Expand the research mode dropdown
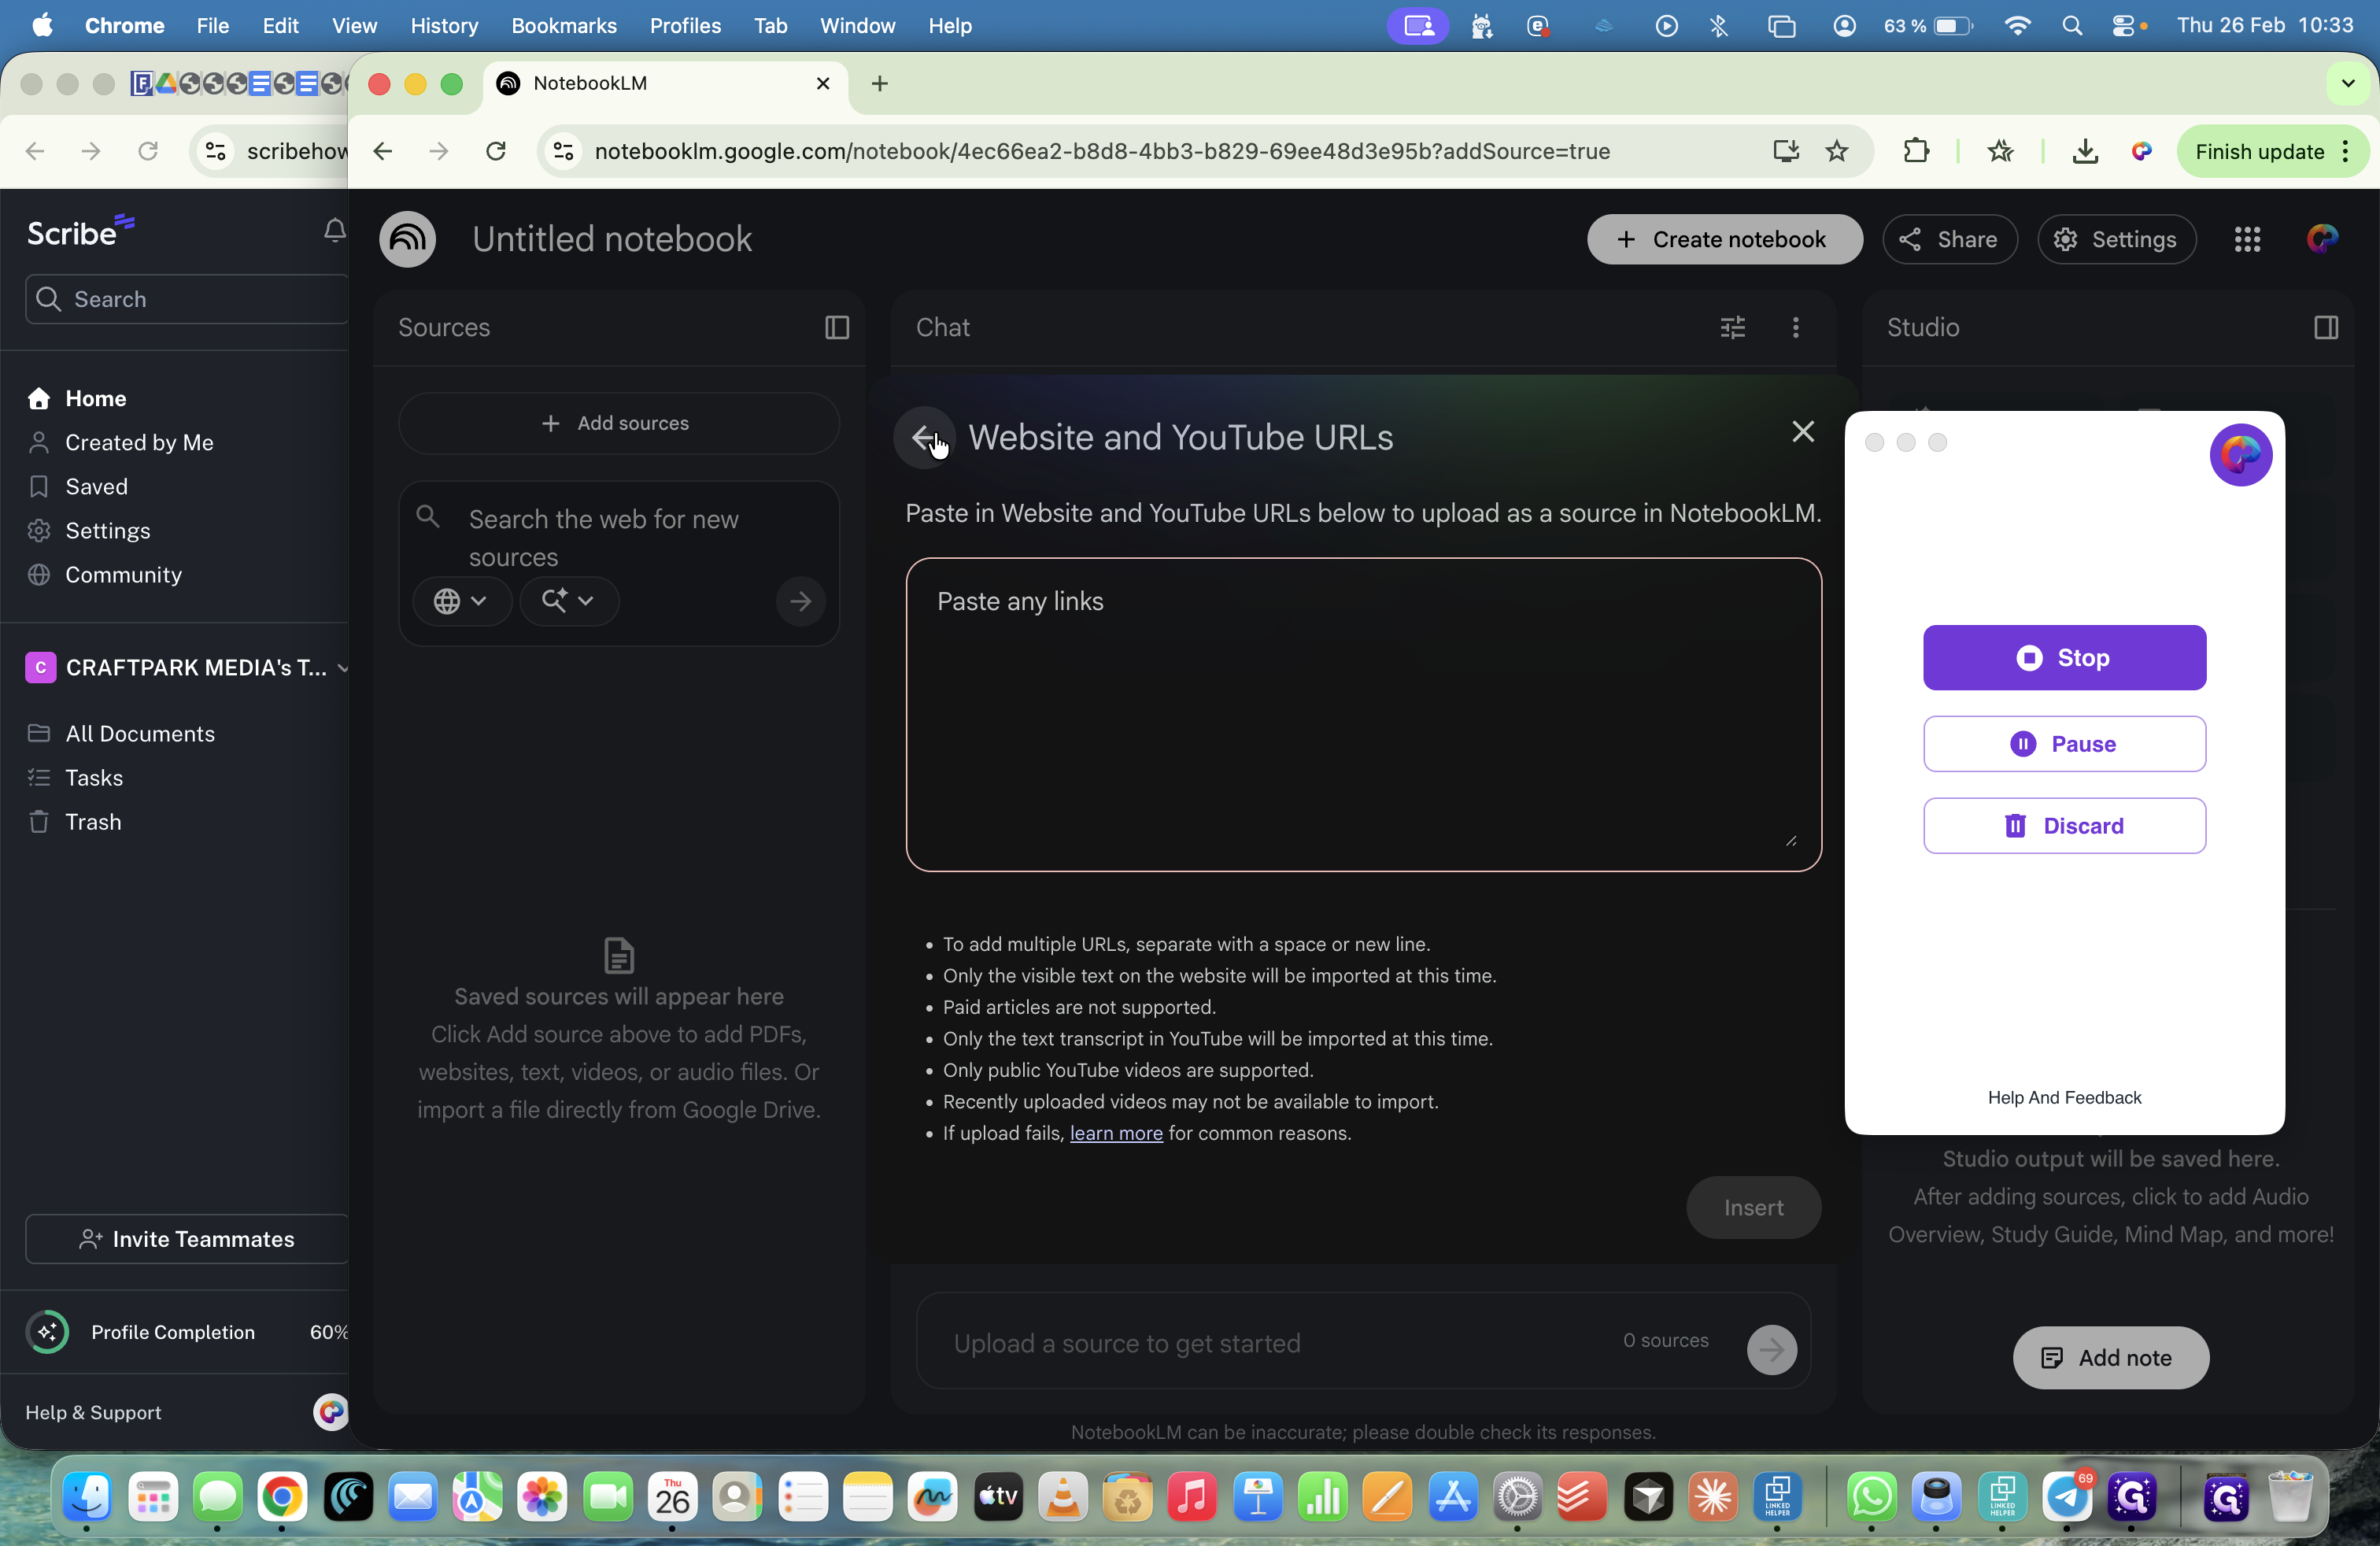This screenshot has height=1546, width=2380. pos(568,601)
